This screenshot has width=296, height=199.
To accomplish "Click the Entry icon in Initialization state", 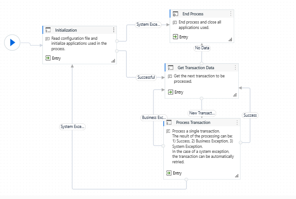I will tap(48, 58).
